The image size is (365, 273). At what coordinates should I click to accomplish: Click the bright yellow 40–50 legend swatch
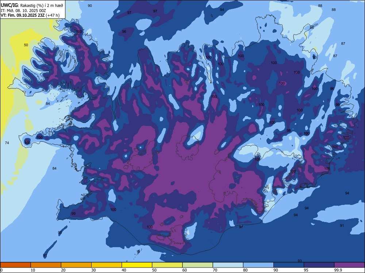point(137,265)
